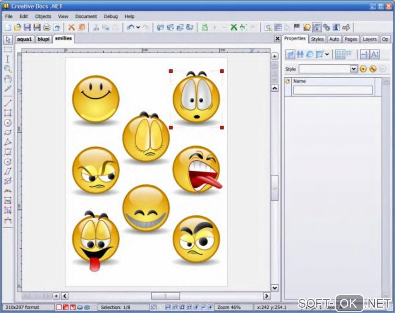Select the wide-eyed surprised smiley on canvas
Image resolution: width=395 pixels, height=313 pixels.
196,97
